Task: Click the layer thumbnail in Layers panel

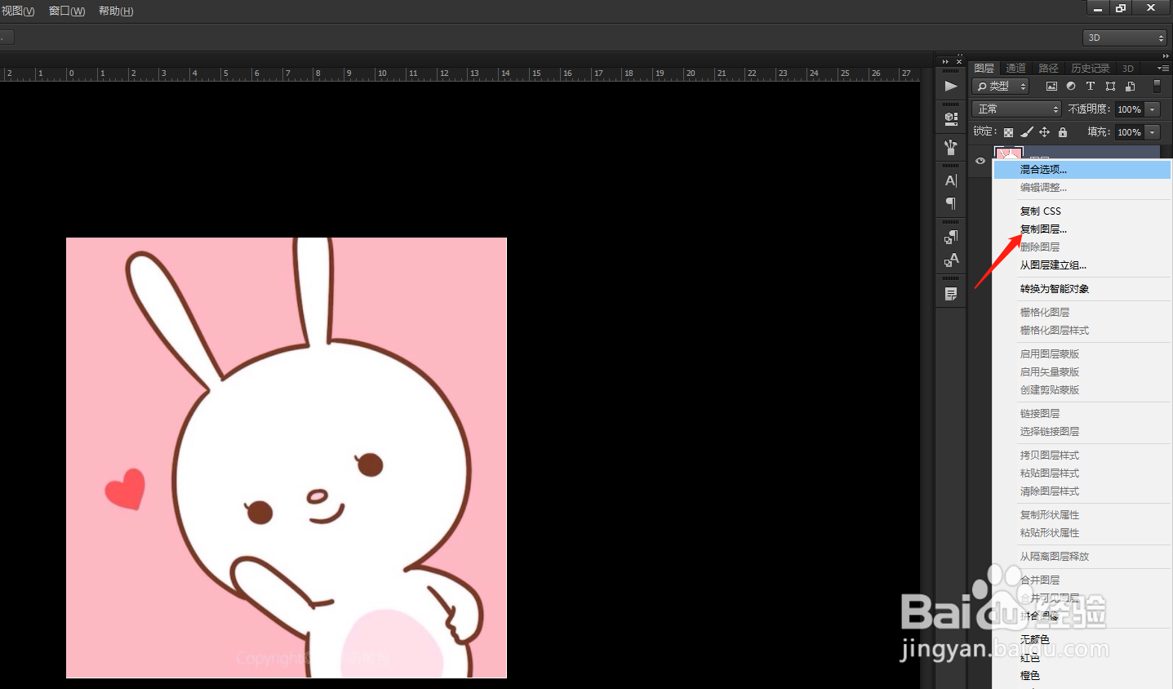Action: [1008, 153]
